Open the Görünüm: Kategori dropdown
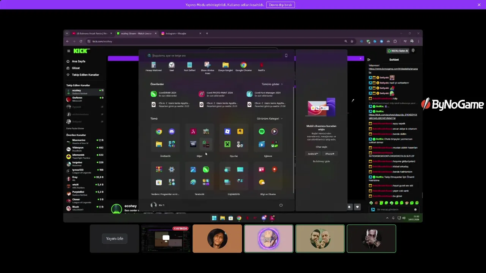Image resolution: width=486 pixels, height=273 pixels. (270, 119)
